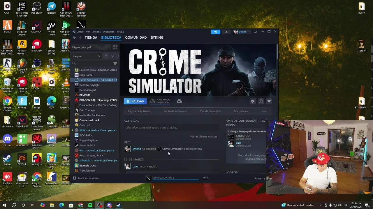Open the Productos menu

[109, 32]
